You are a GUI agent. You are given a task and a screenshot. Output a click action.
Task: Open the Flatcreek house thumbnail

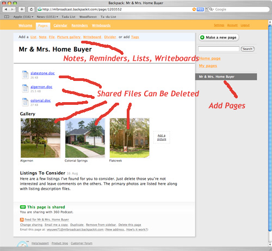129,138
